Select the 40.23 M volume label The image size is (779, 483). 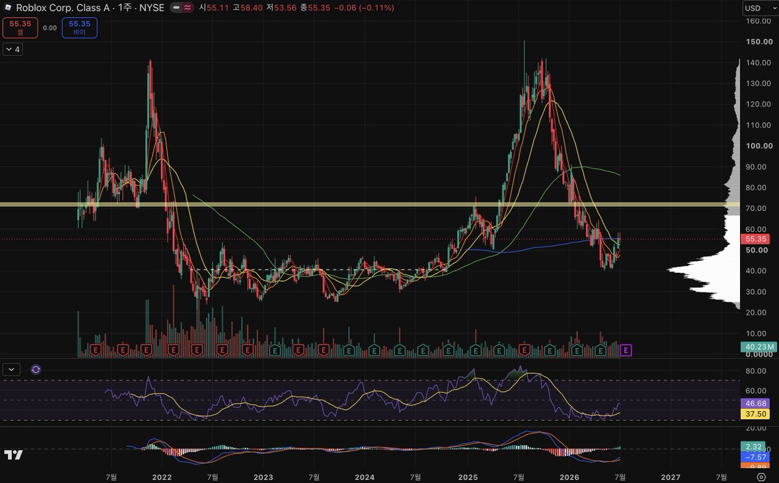point(759,347)
